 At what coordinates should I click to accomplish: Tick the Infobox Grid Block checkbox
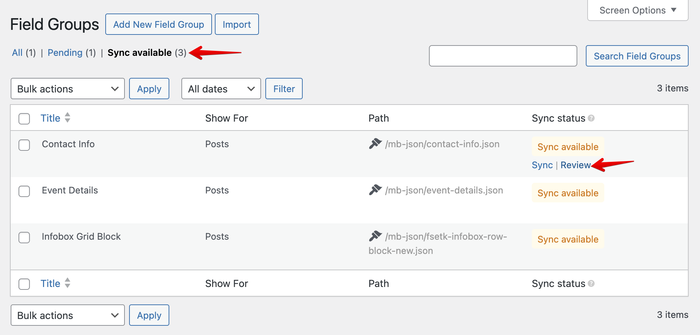pos(24,238)
